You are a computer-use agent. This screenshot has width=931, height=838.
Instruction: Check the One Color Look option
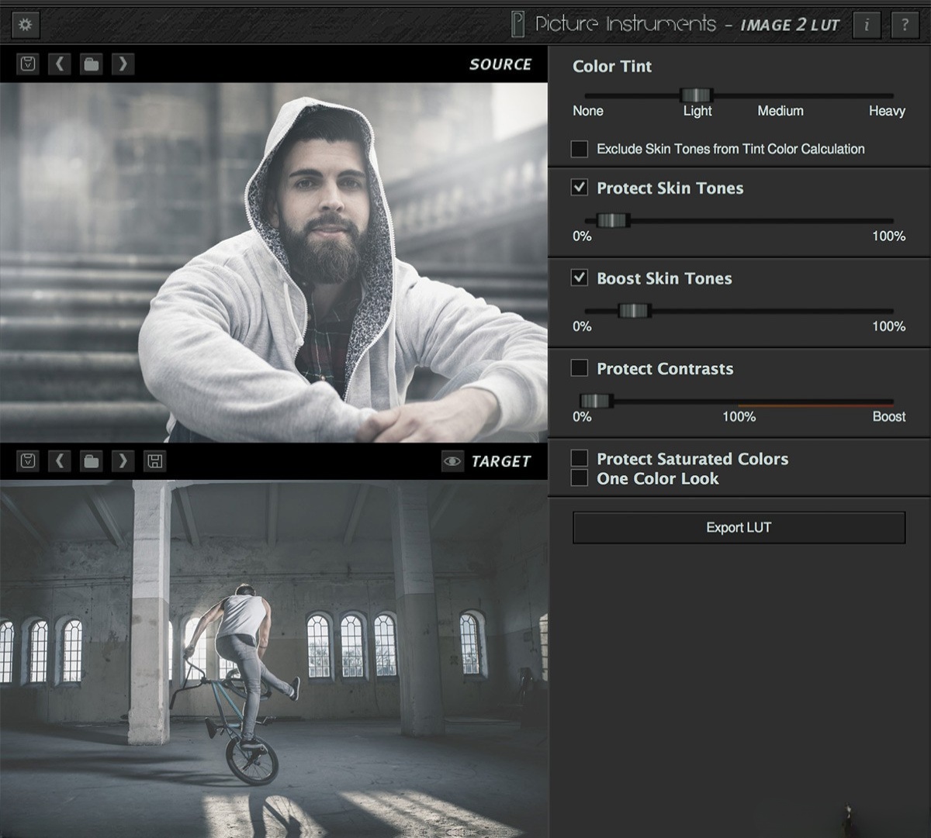click(578, 478)
